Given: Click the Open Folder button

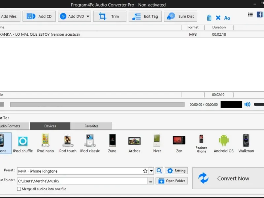Looking at the screenshot, I should point(172,181).
